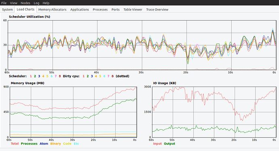
Task: Click the blue Atom legend entry
Action: pyautogui.click(x=44, y=144)
